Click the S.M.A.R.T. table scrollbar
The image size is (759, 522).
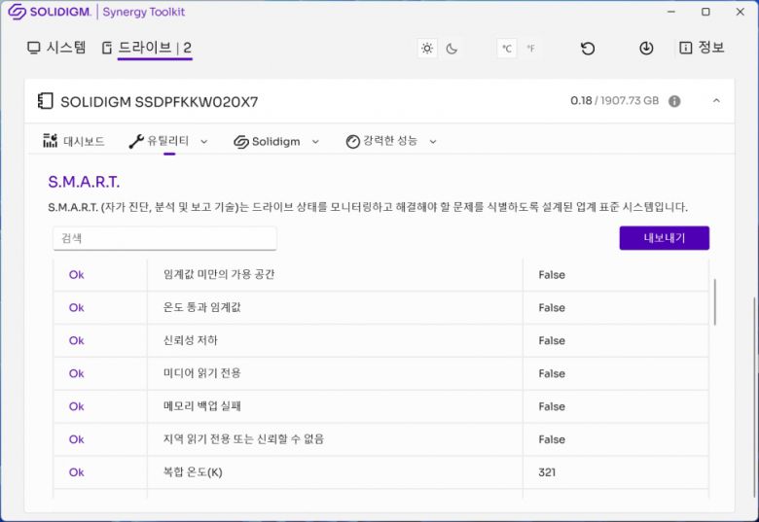pyautogui.click(x=715, y=302)
